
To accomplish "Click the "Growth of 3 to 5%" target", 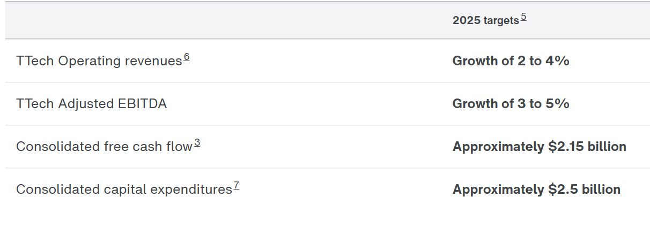I will [511, 104].
